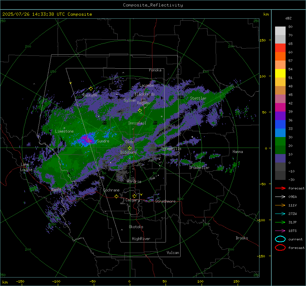This screenshot has height=286, width=306.
Task: Click the yellow diamond marker near Didsbury
Action: coord(130,148)
